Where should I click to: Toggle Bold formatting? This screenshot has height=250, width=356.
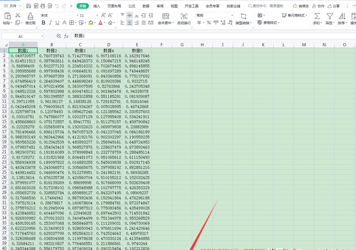click(x=43, y=23)
